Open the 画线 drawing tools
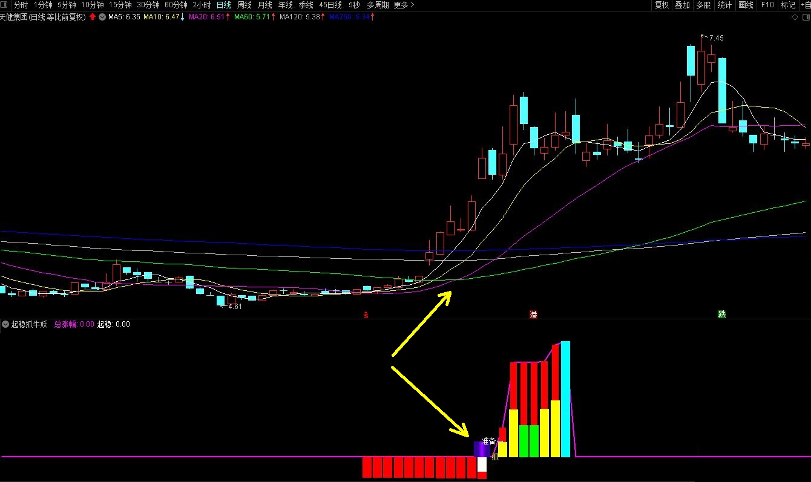The width and height of the screenshot is (811, 482). [x=746, y=5]
